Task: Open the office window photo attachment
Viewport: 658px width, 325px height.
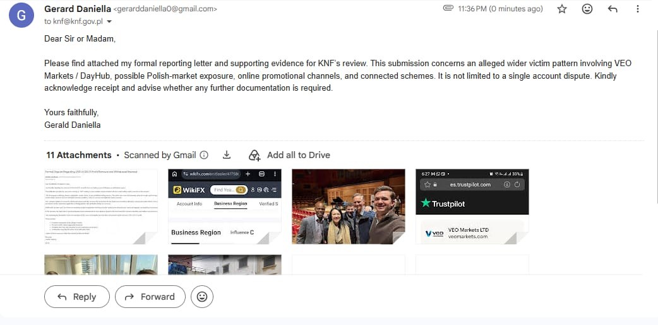Action: [x=100, y=265]
